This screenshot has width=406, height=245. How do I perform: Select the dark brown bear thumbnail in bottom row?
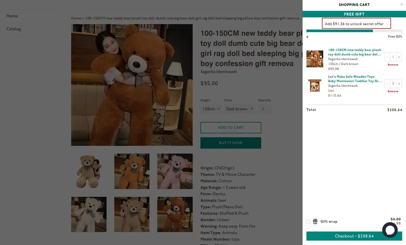coord(175,214)
